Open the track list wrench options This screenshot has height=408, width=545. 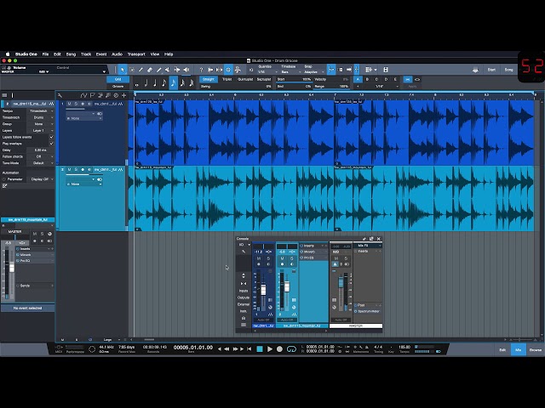click(x=60, y=95)
